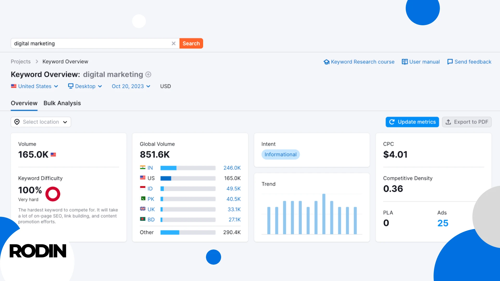Click the 851.6K global volume value
This screenshot has height=281, width=500.
tap(155, 155)
